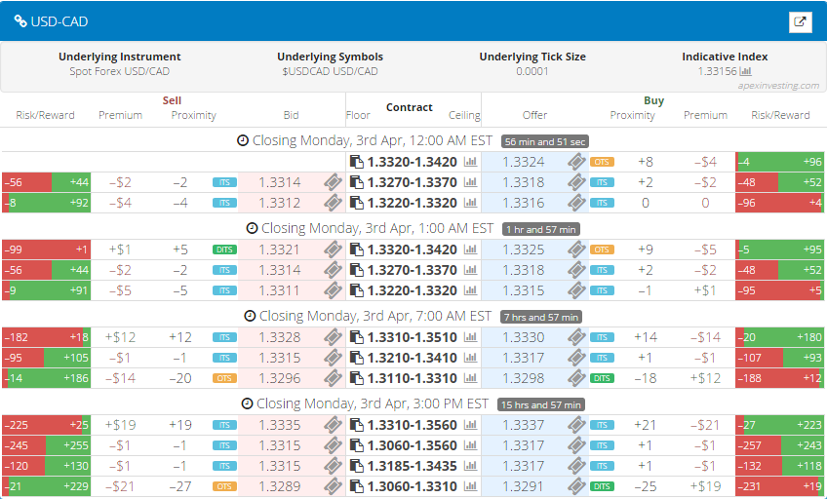827x499 pixels.
Task: Click the 1.3298 offer price
Action: tap(523, 378)
